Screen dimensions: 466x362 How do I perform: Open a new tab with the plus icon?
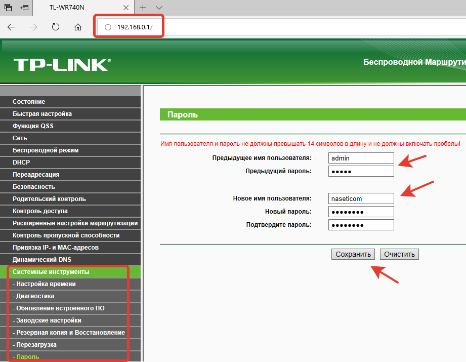(143, 8)
